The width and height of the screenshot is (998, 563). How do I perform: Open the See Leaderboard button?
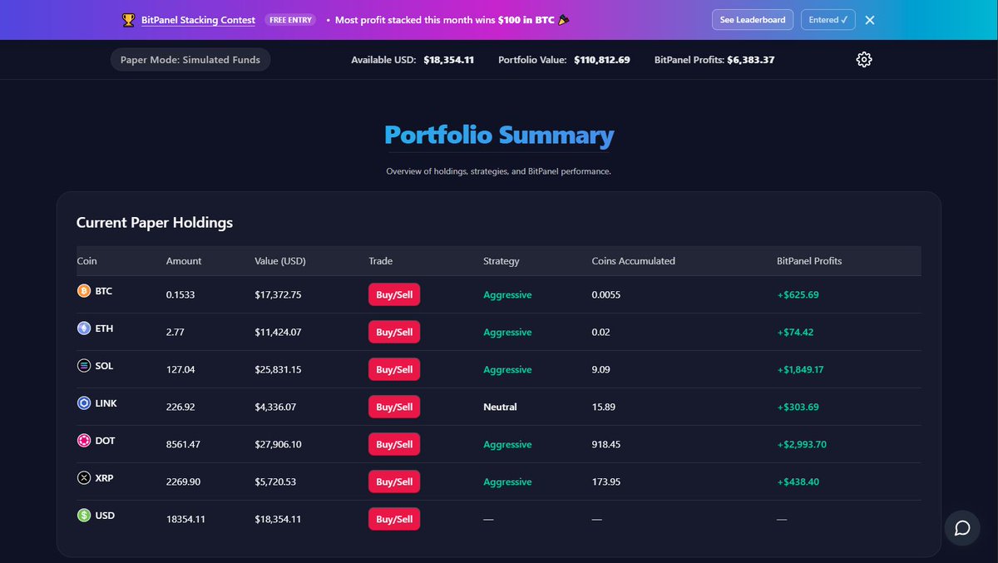(x=752, y=19)
